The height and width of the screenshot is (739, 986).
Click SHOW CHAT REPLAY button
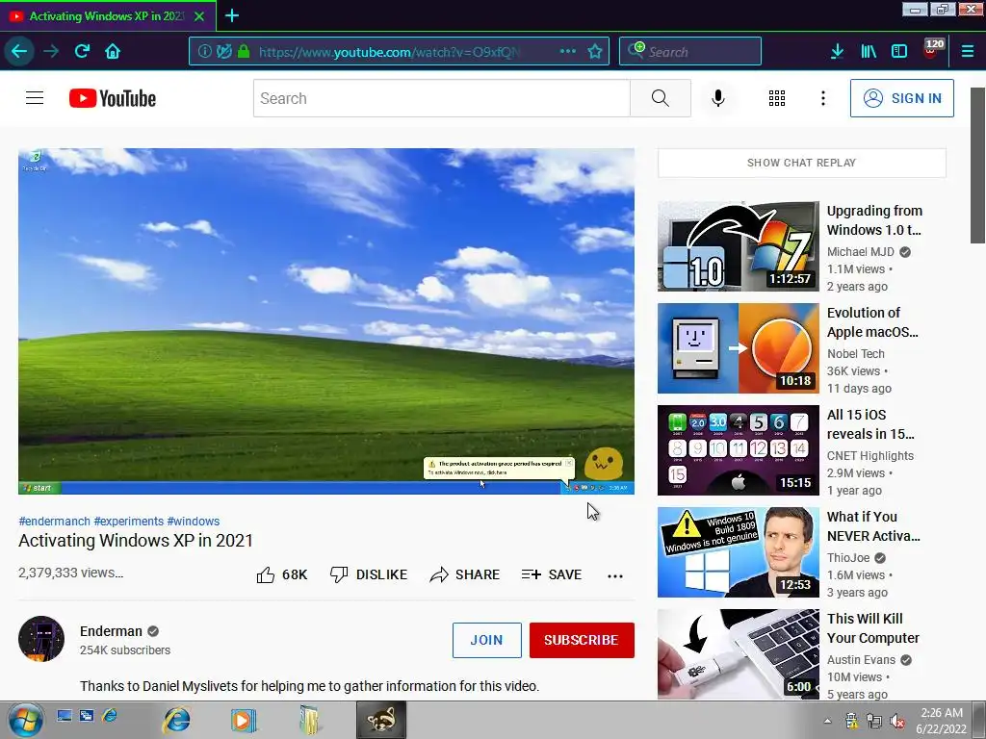point(802,163)
